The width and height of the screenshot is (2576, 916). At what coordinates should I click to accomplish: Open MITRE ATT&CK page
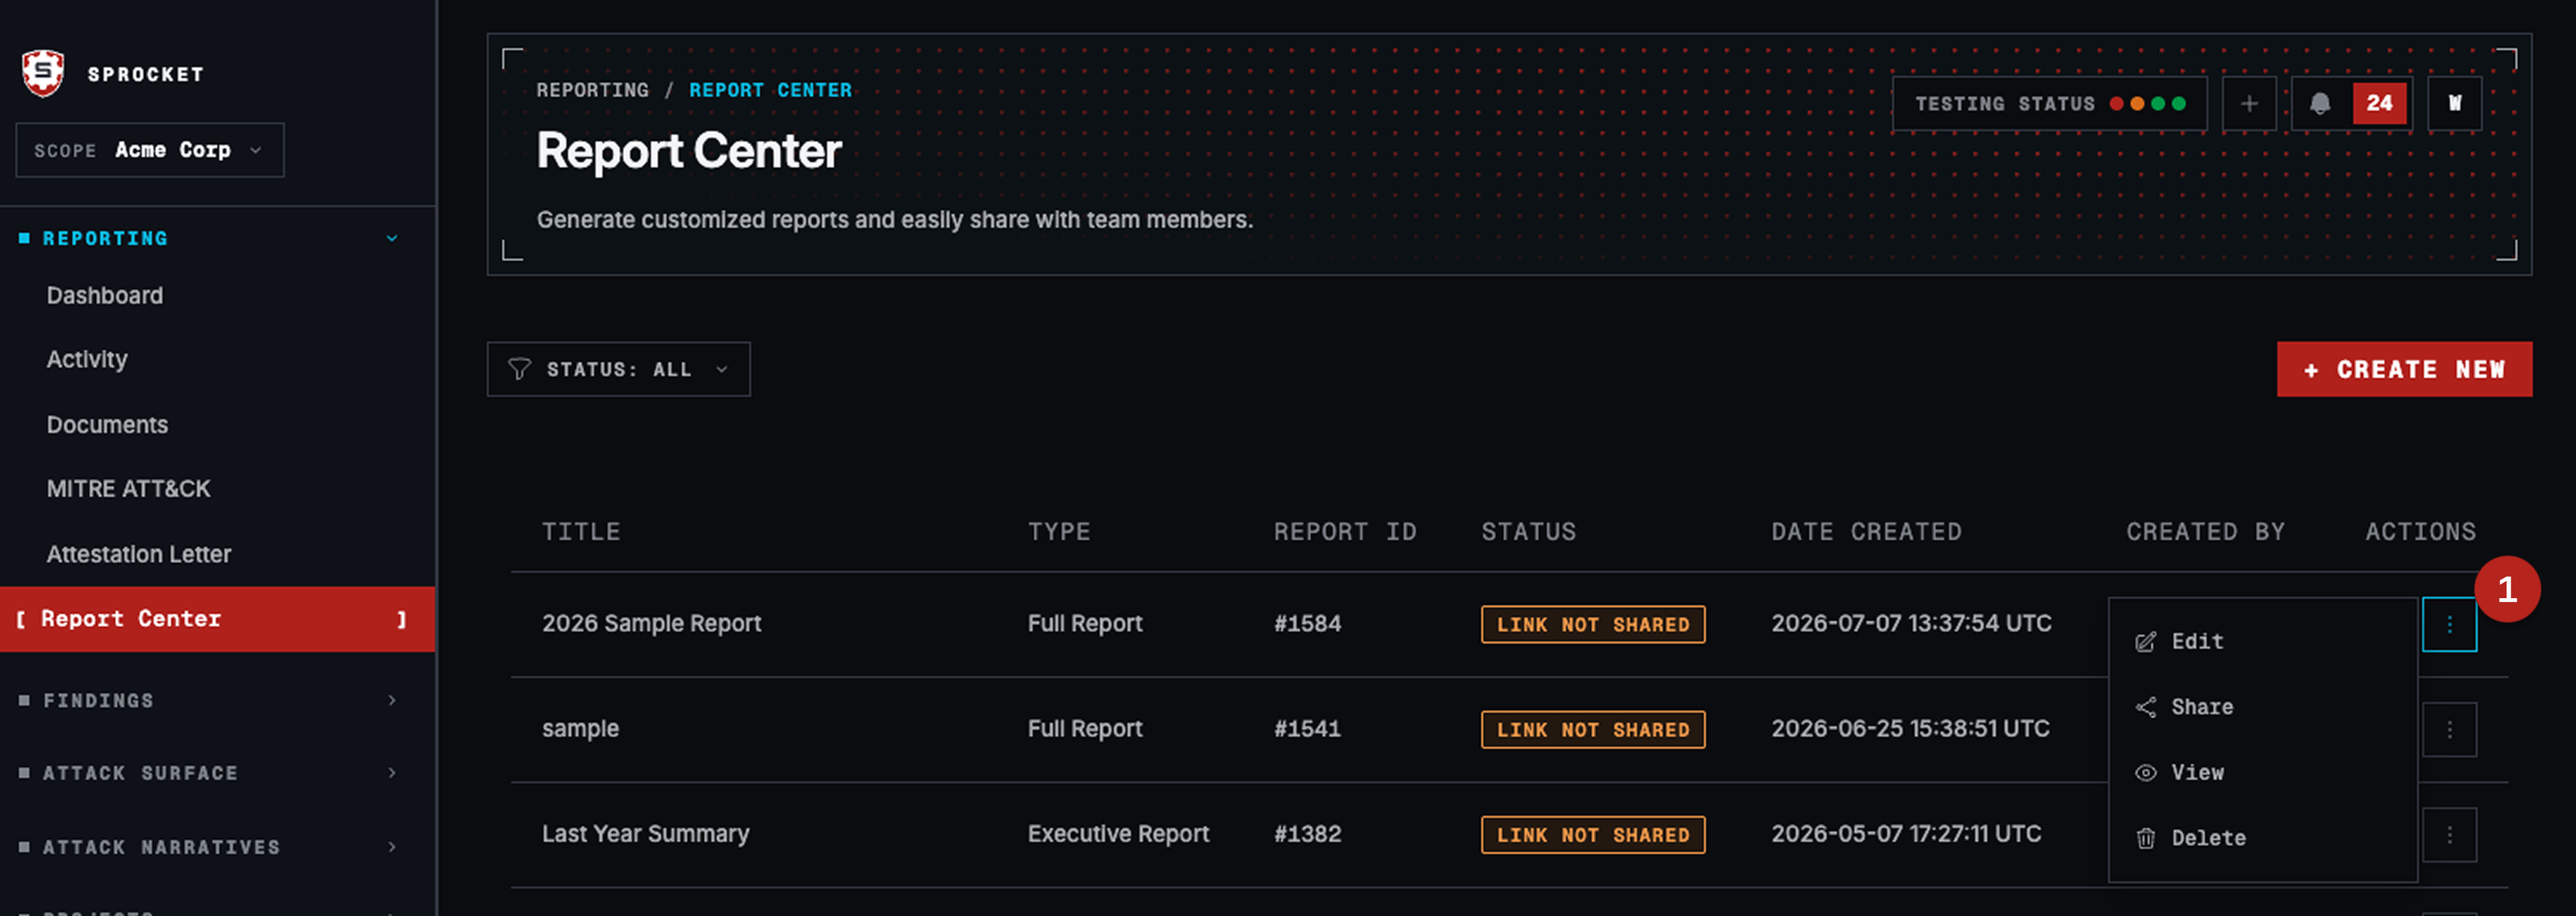[128, 489]
